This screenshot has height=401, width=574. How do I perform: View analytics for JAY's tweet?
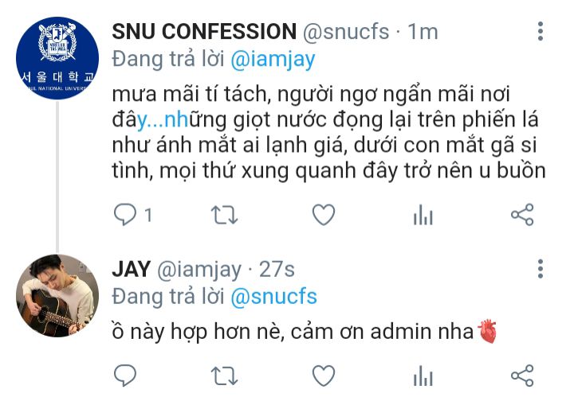[423, 375]
